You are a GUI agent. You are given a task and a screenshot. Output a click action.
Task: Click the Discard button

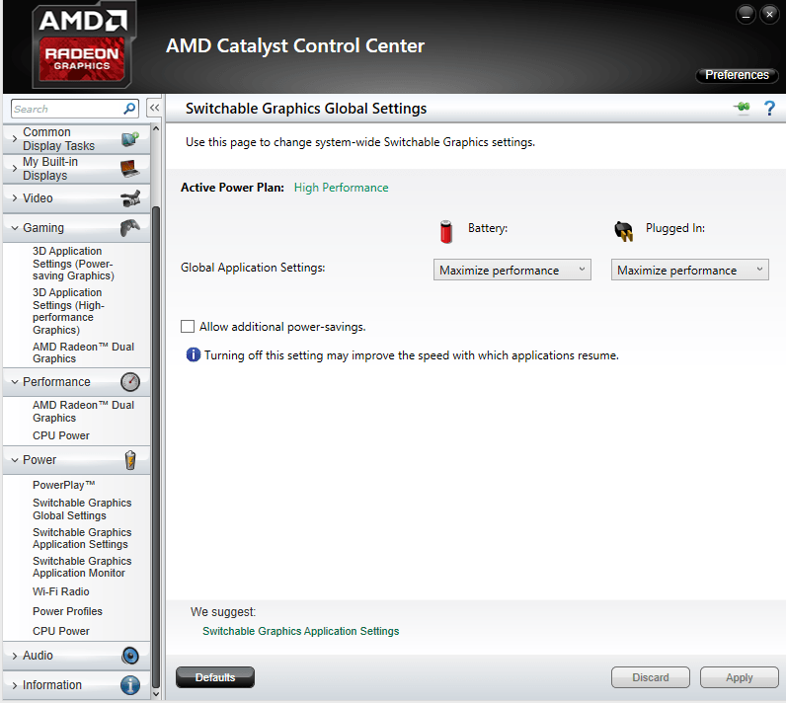[x=651, y=677]
